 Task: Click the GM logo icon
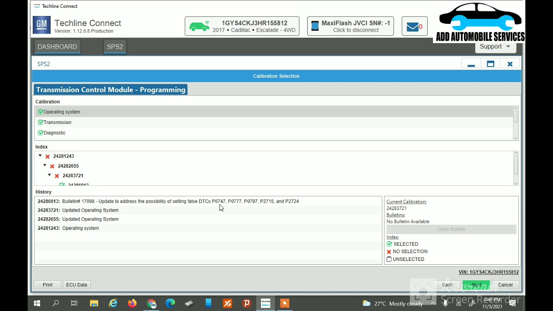click(x=41, y=25)
